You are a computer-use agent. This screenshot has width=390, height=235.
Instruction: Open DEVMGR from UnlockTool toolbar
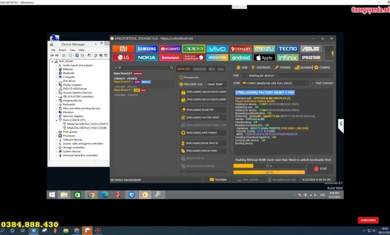[x=303, y=67]
